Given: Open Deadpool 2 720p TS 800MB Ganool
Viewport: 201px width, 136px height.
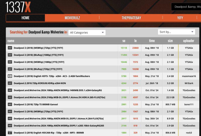Looking at the screenshot, I should (36, 104).
